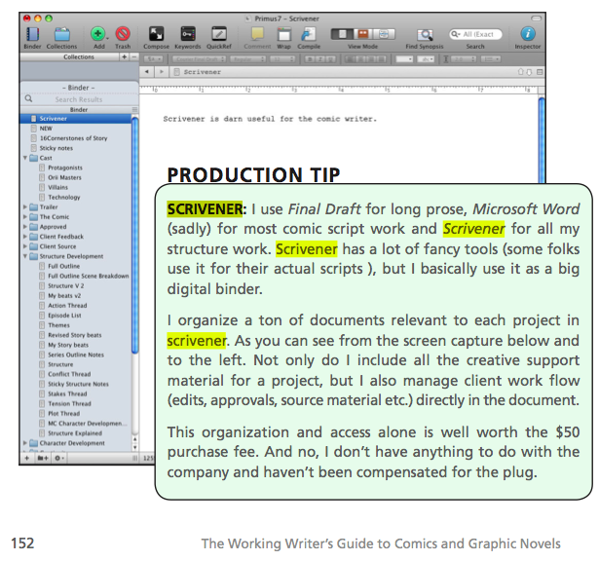Viewport: 599px width, 561px height.
Task: Click inside the Search field
Action: click(475, 34)
